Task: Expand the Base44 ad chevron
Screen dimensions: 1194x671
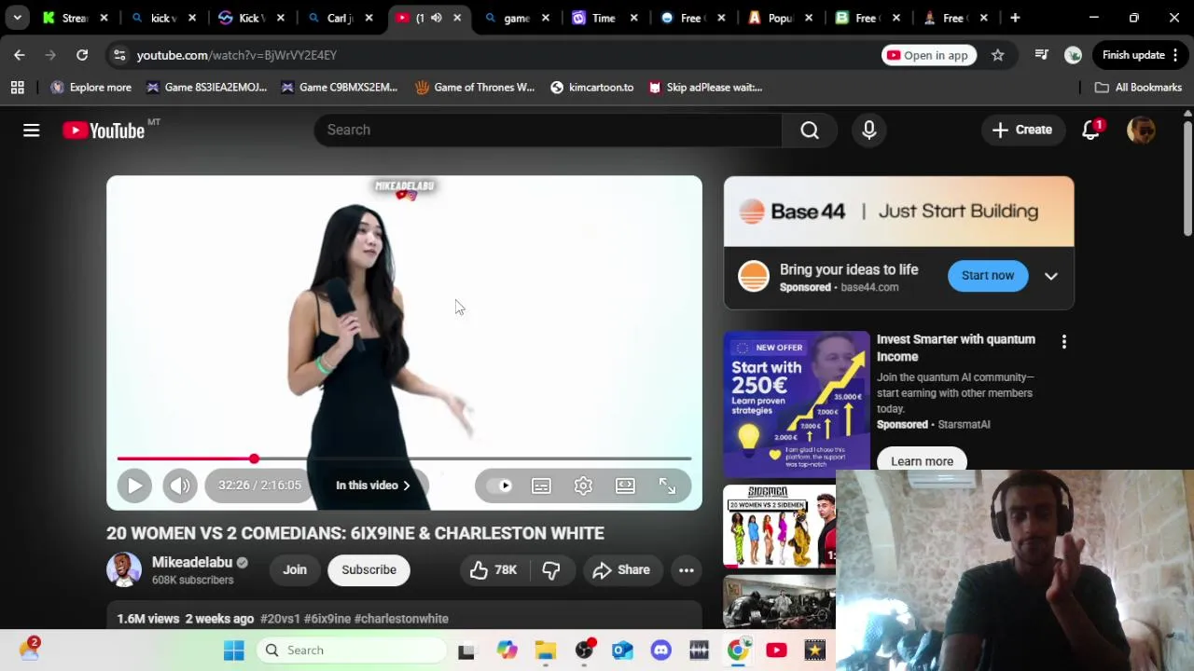Action: coord(1050,276)
